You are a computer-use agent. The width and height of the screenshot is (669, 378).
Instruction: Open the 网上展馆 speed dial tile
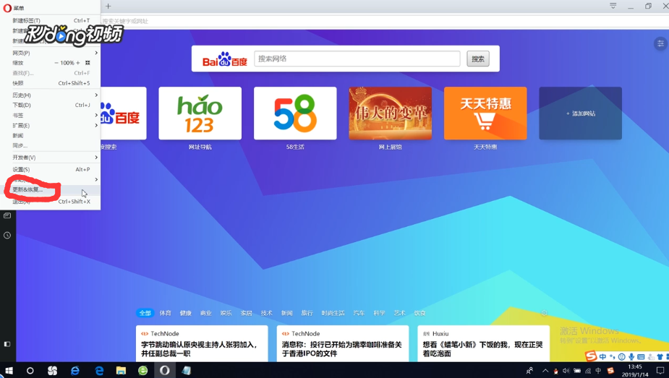click(391, 113)
